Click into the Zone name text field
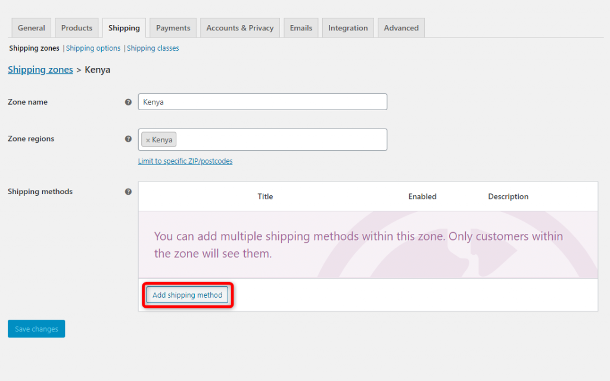 262,102
